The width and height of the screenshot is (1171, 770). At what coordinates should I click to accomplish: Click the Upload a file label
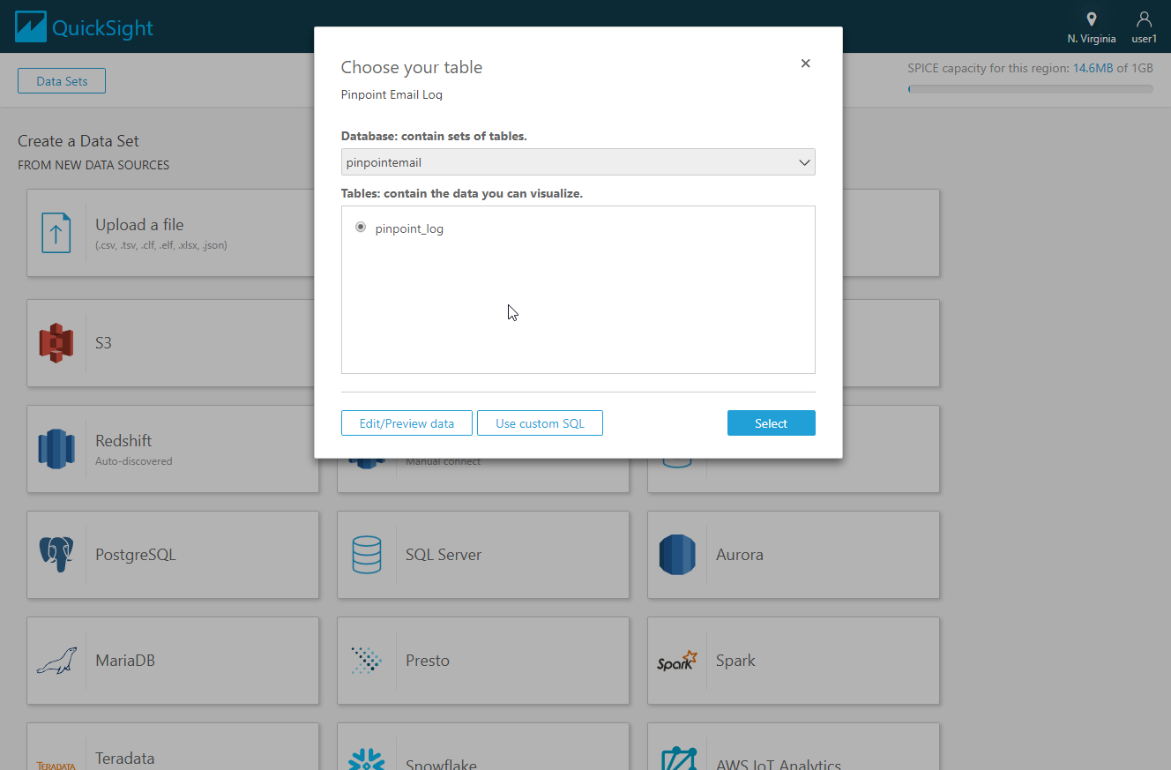point(139,225)
